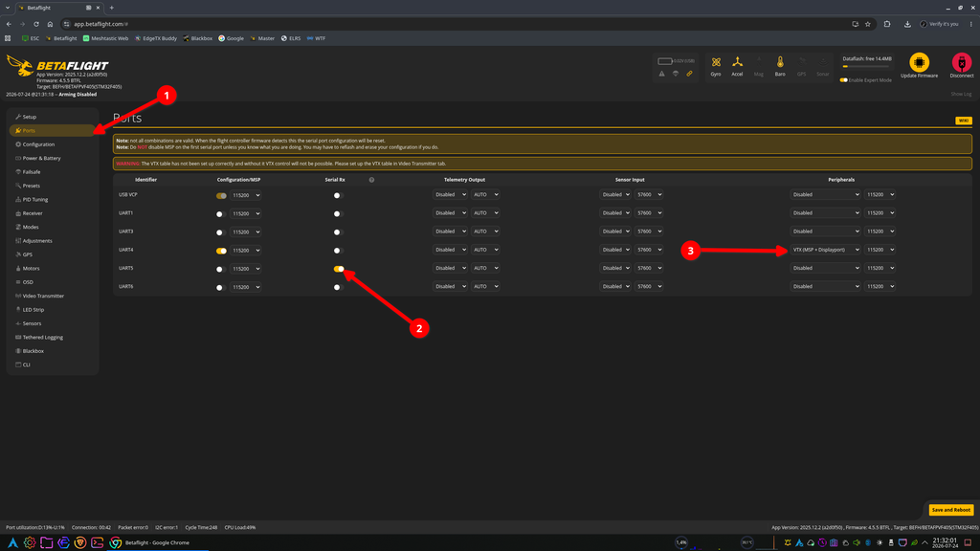The image size is (980, 551).
Task: Toggle Enable Expert Mode switch
Action: pos(844,80)
